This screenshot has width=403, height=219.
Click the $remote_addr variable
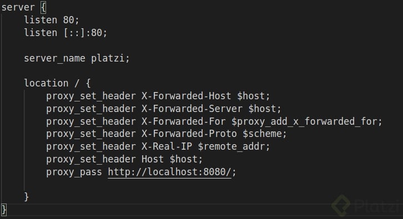[231, 146]
